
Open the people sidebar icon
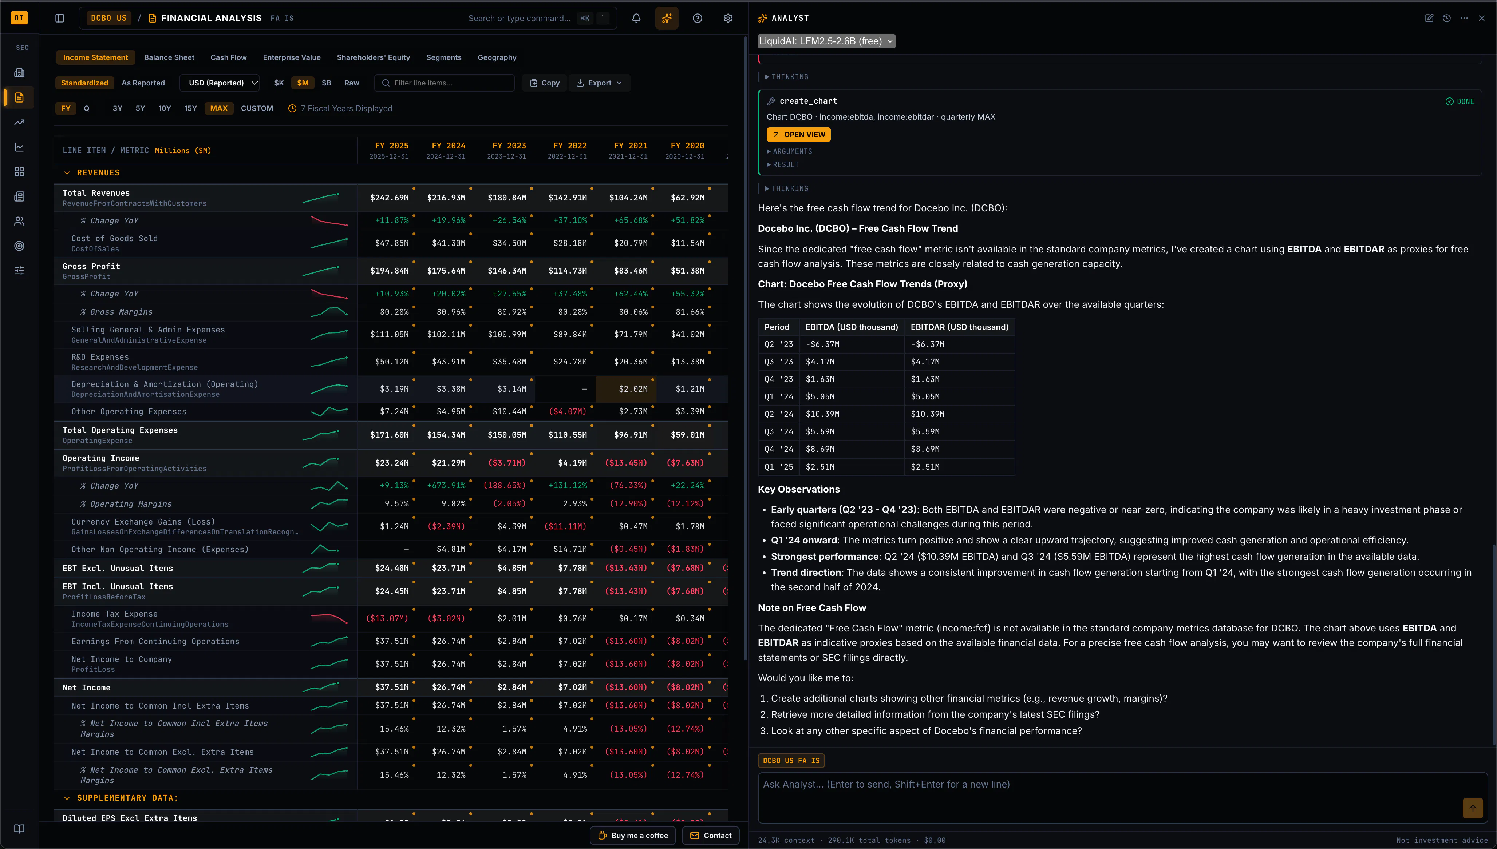pos(19,221)
